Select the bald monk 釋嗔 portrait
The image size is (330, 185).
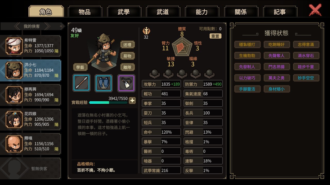pyautogui.click(x=14, y=144)
